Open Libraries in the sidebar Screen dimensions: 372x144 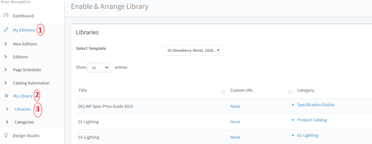(22, 109)
